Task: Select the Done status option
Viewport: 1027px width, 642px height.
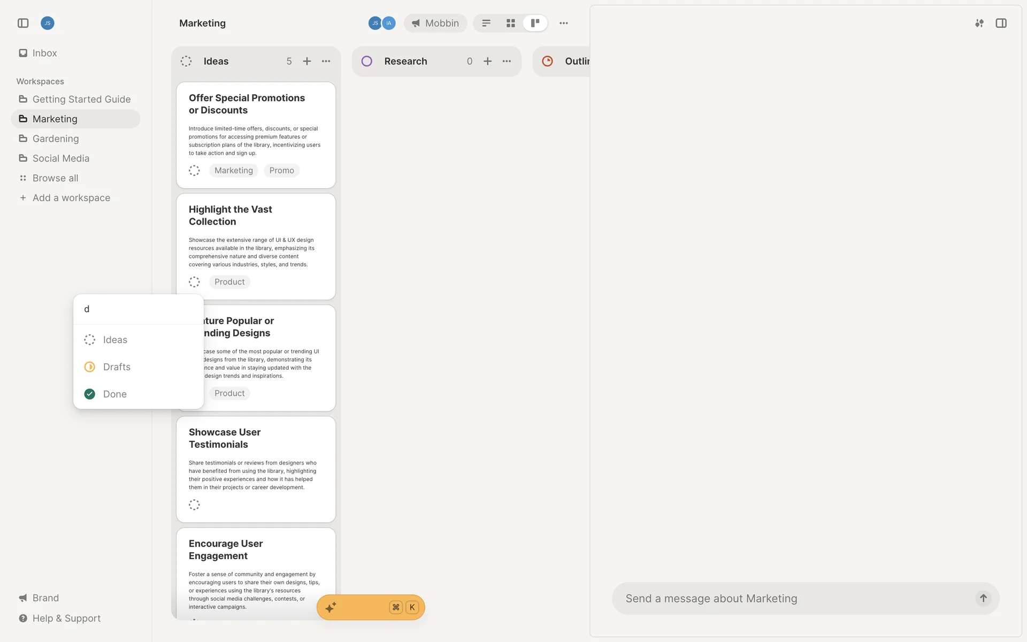Action: pyautogui.click(x=114, y=394)
